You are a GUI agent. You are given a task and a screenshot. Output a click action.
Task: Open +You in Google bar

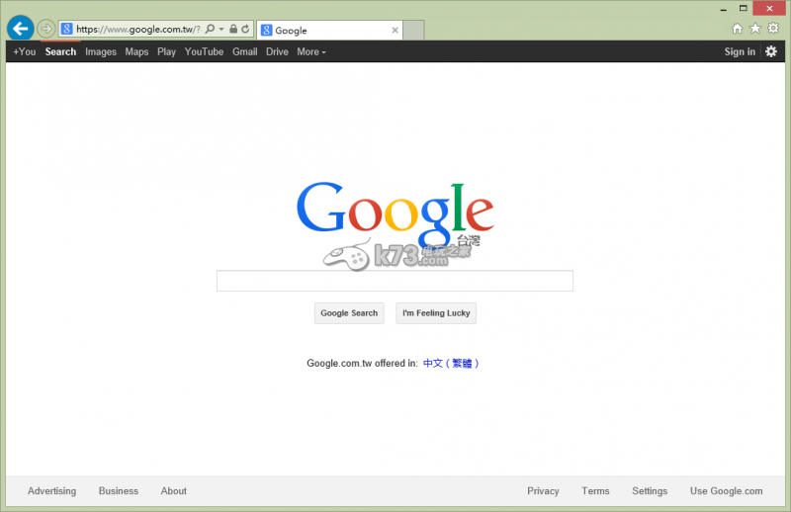pos(24,51)
